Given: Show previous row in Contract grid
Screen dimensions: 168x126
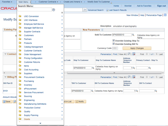Looking at the screenshot, I should pos(147,54).
